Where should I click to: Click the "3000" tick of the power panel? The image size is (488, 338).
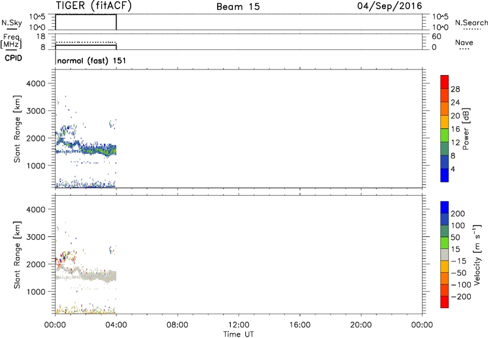[36, 111]
